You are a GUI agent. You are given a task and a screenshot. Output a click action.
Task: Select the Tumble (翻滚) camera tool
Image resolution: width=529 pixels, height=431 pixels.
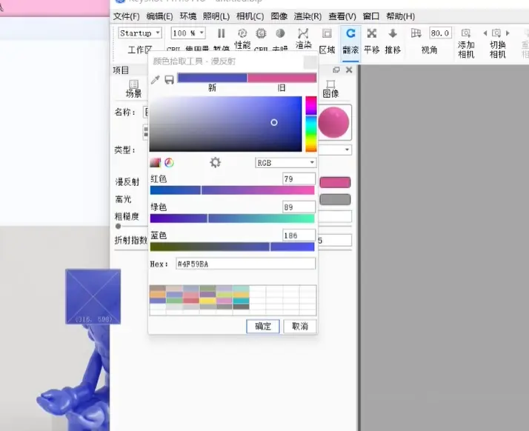click(350, 34)
